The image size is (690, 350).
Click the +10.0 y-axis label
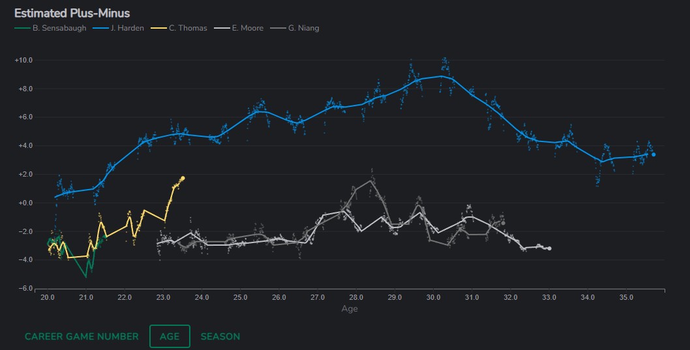[x=23, y=60]
